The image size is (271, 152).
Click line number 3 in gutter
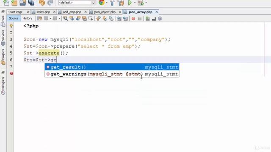(11, 39)
